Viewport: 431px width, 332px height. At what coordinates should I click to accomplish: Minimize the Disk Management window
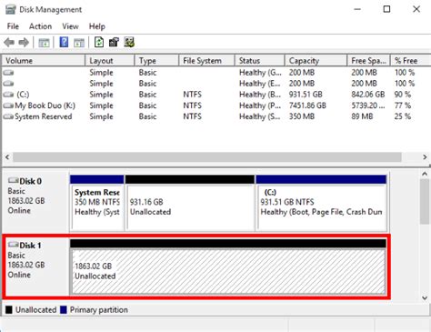point(357,9)
